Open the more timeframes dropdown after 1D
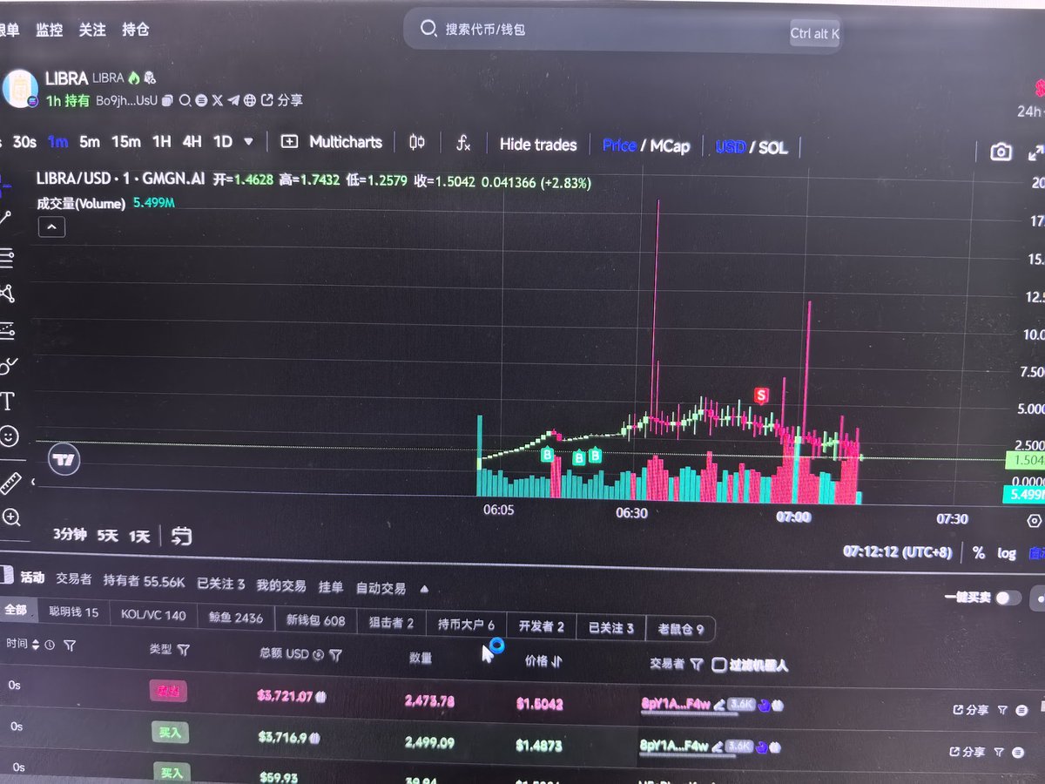 coord(248,141)
